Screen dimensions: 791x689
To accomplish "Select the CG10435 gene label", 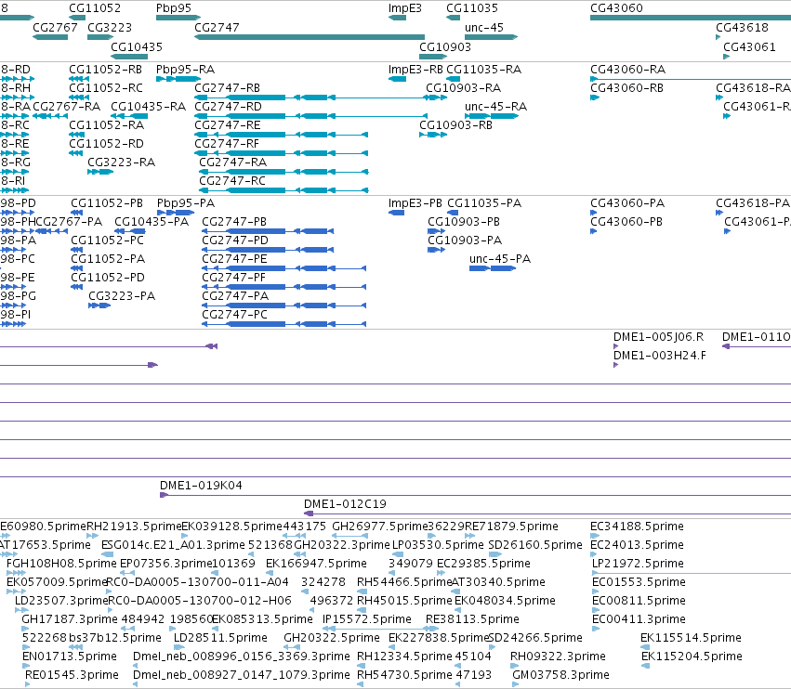I will (137, 46).
